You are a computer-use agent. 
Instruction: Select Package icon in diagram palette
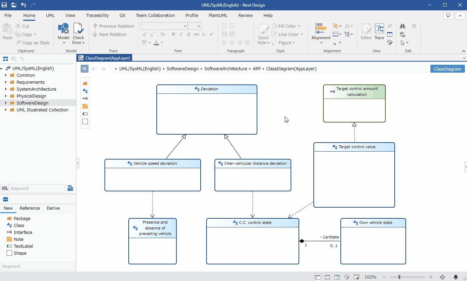pos(85,83)
